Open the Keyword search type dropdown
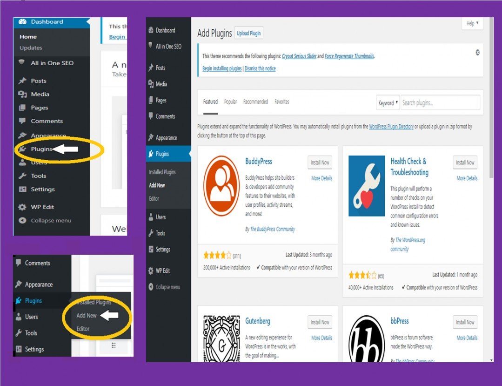Viewport: 502px width, 386px height. click(388, 103)
